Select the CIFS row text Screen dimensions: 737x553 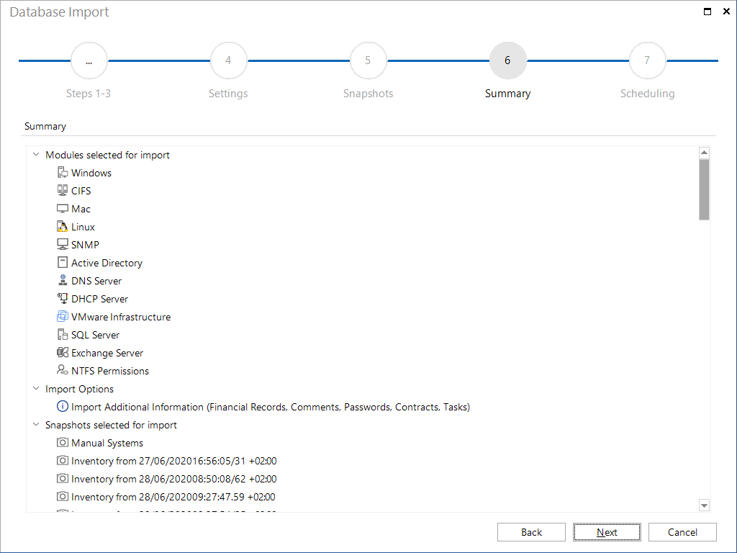81,191
